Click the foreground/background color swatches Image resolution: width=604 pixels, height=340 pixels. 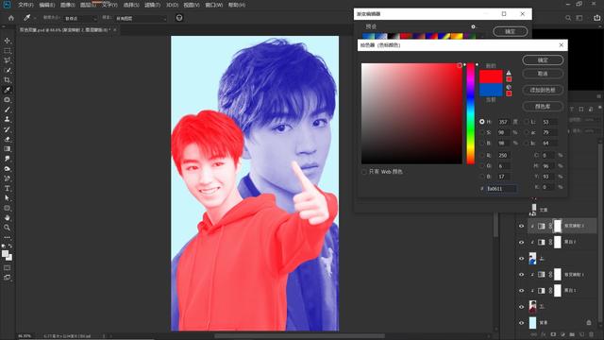point(7,255)
